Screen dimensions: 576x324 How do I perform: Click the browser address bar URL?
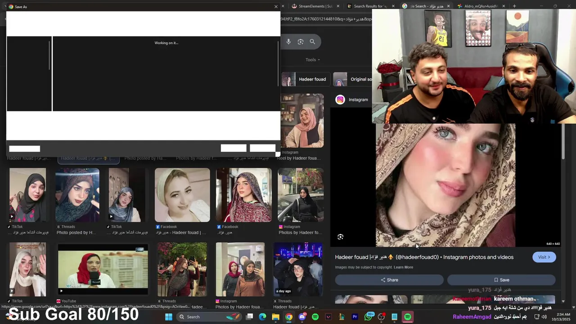(326, 19)
